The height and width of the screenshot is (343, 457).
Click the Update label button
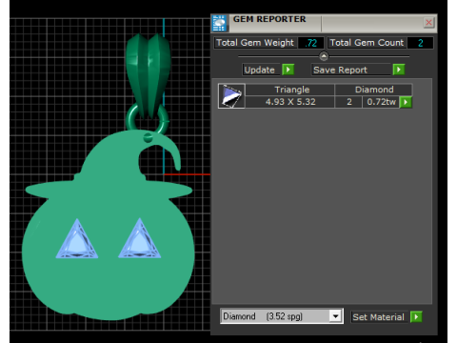(x=262, y=70)
